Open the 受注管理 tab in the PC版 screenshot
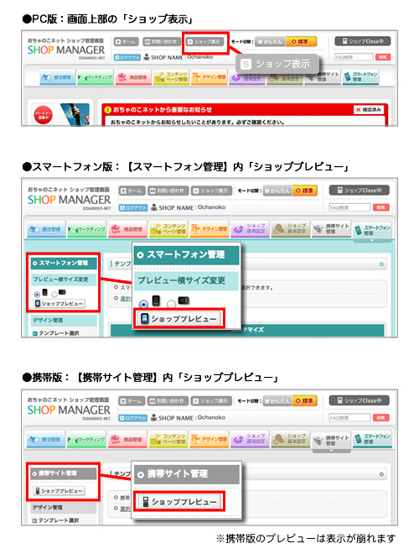 pos(58,77)
